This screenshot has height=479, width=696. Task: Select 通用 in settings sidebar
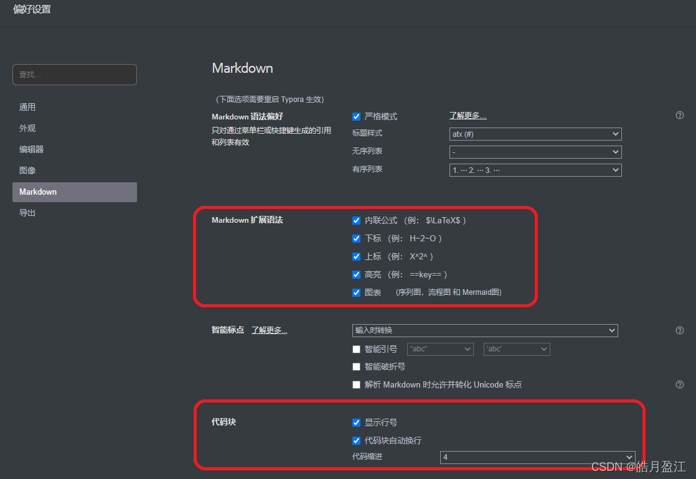75,108
